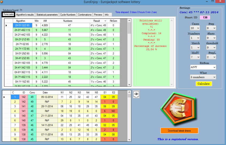Viewport: 226px width, 145px height.
Task: Click the Conc column header in draws table
Action: [32, 92]
